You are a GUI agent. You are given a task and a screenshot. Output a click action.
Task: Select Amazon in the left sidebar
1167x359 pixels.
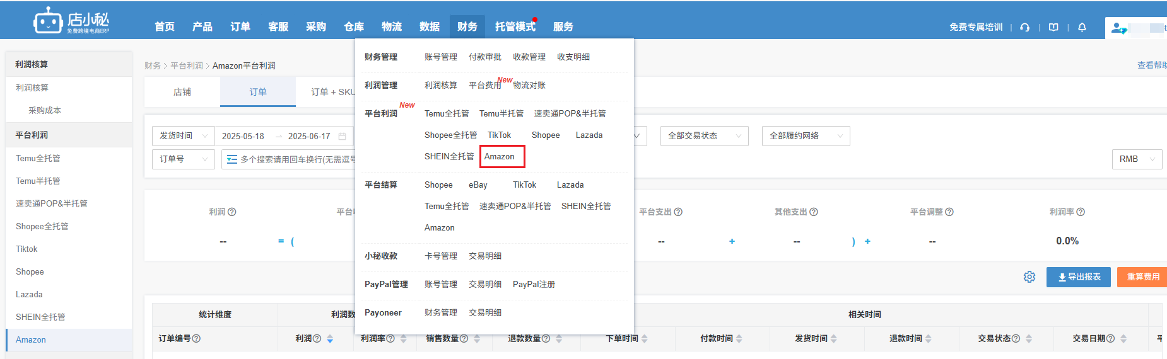pyautogui.click(x=69, y=339)
